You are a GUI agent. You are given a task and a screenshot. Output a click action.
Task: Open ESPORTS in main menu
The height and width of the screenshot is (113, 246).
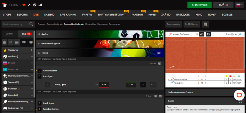22,15
